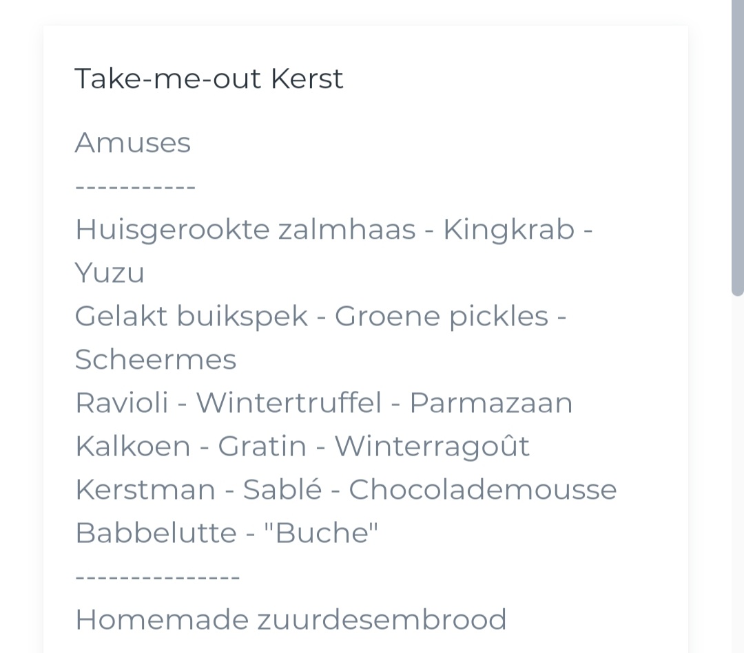744x653 pixels.
Task: Click the Amuses section title
Action: 133,142
